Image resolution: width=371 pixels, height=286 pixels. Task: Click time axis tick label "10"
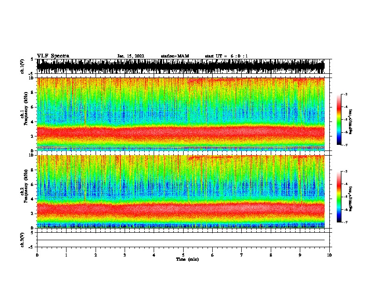pyautogui.click(x=329, y=255)
